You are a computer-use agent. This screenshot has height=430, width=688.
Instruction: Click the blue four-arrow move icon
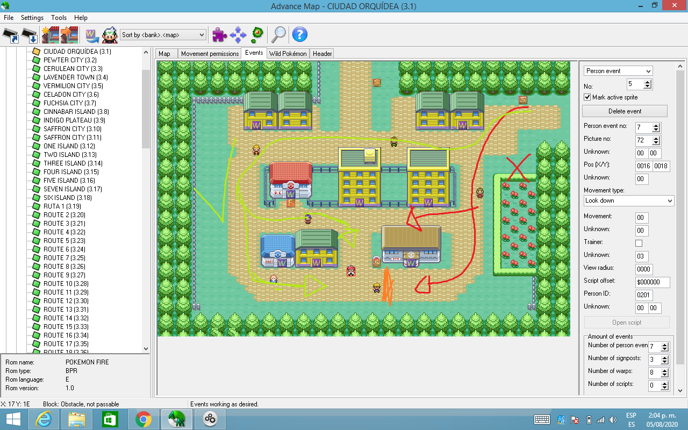pos(238,35)
